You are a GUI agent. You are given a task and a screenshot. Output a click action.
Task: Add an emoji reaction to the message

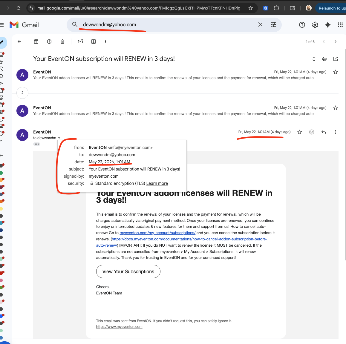click(312, 132)
